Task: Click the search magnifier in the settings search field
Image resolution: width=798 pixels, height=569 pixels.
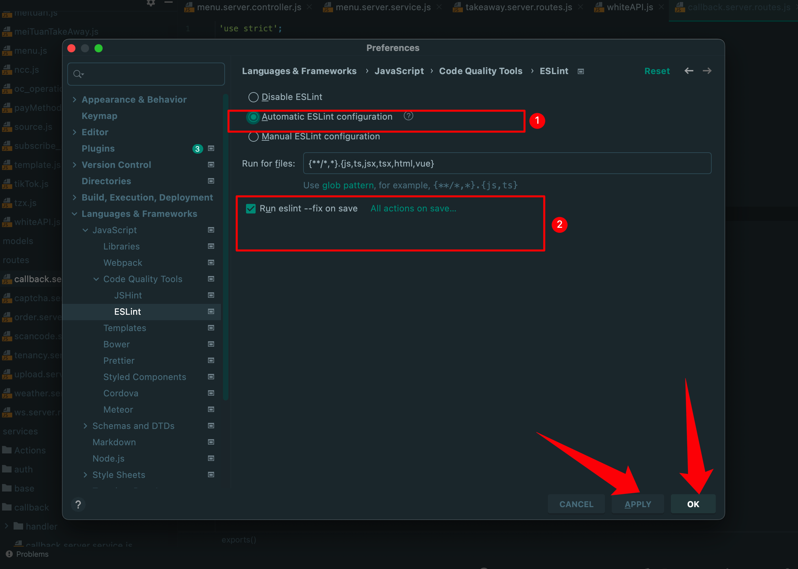Action: 79,74
